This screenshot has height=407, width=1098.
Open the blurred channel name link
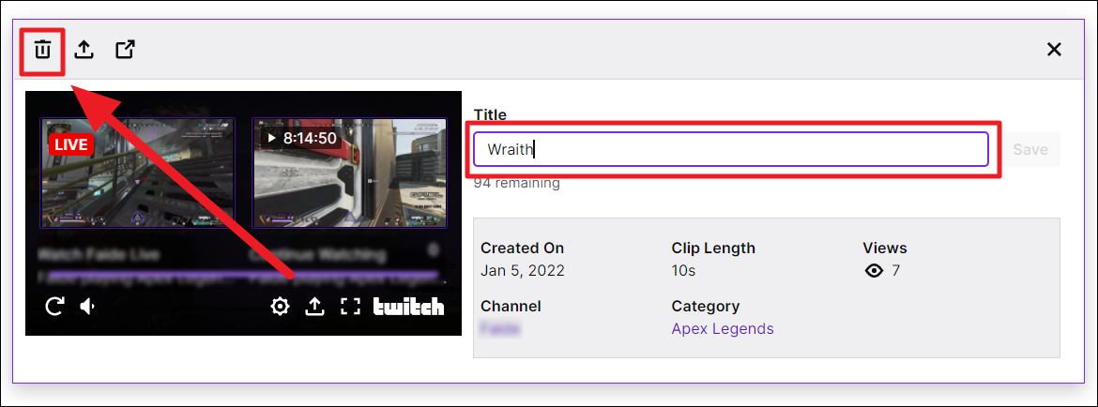[500, 329]
